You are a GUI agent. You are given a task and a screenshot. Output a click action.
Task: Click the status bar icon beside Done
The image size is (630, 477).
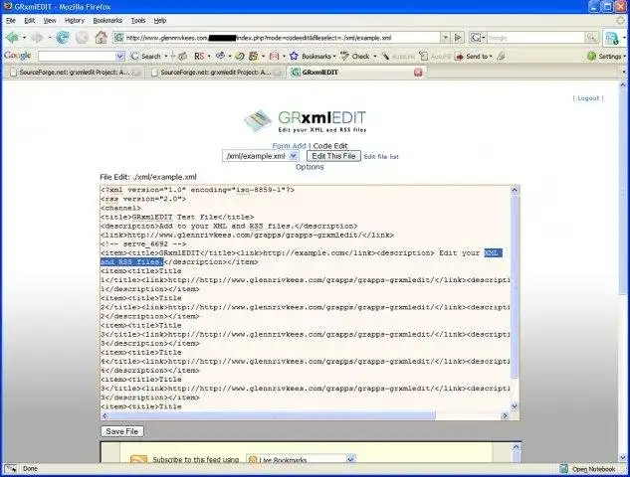click(x=11, y=469)
